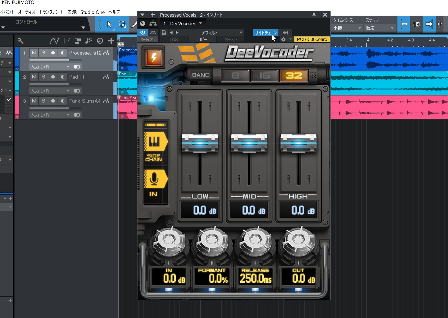The image size is (448, 318).
Task: Click the grid arranger icon in track header
Action: 78,41
